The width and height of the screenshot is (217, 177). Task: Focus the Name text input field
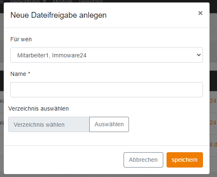(x=107, y=90)
